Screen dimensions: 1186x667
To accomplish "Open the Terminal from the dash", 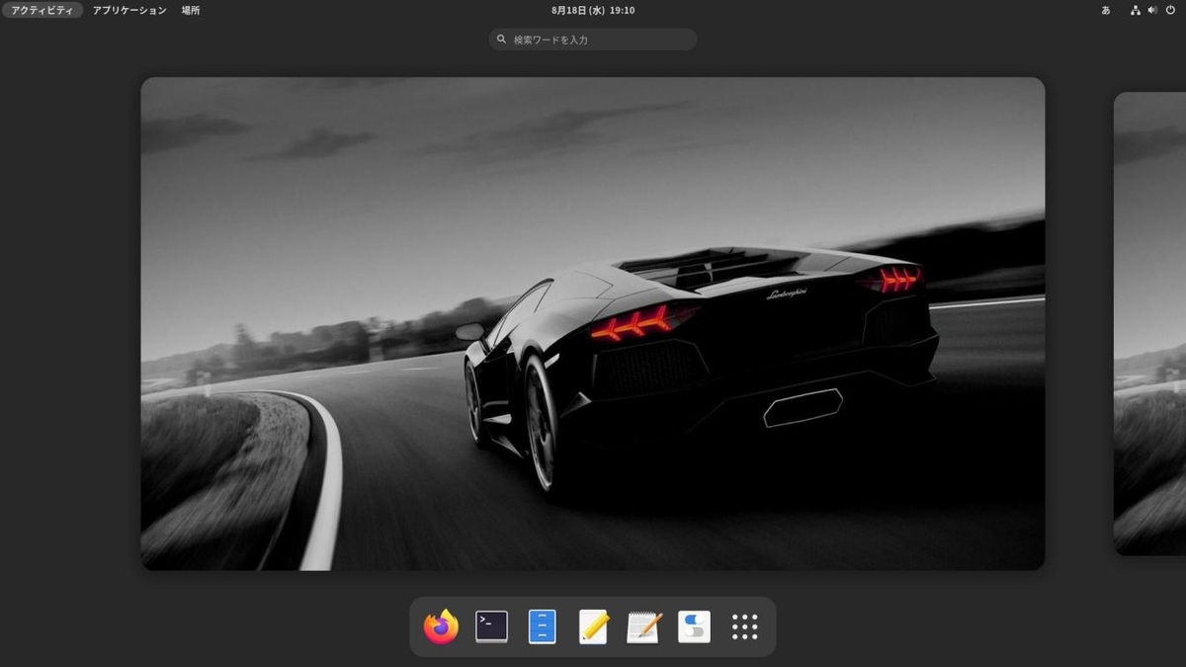I will click(491, 626).
